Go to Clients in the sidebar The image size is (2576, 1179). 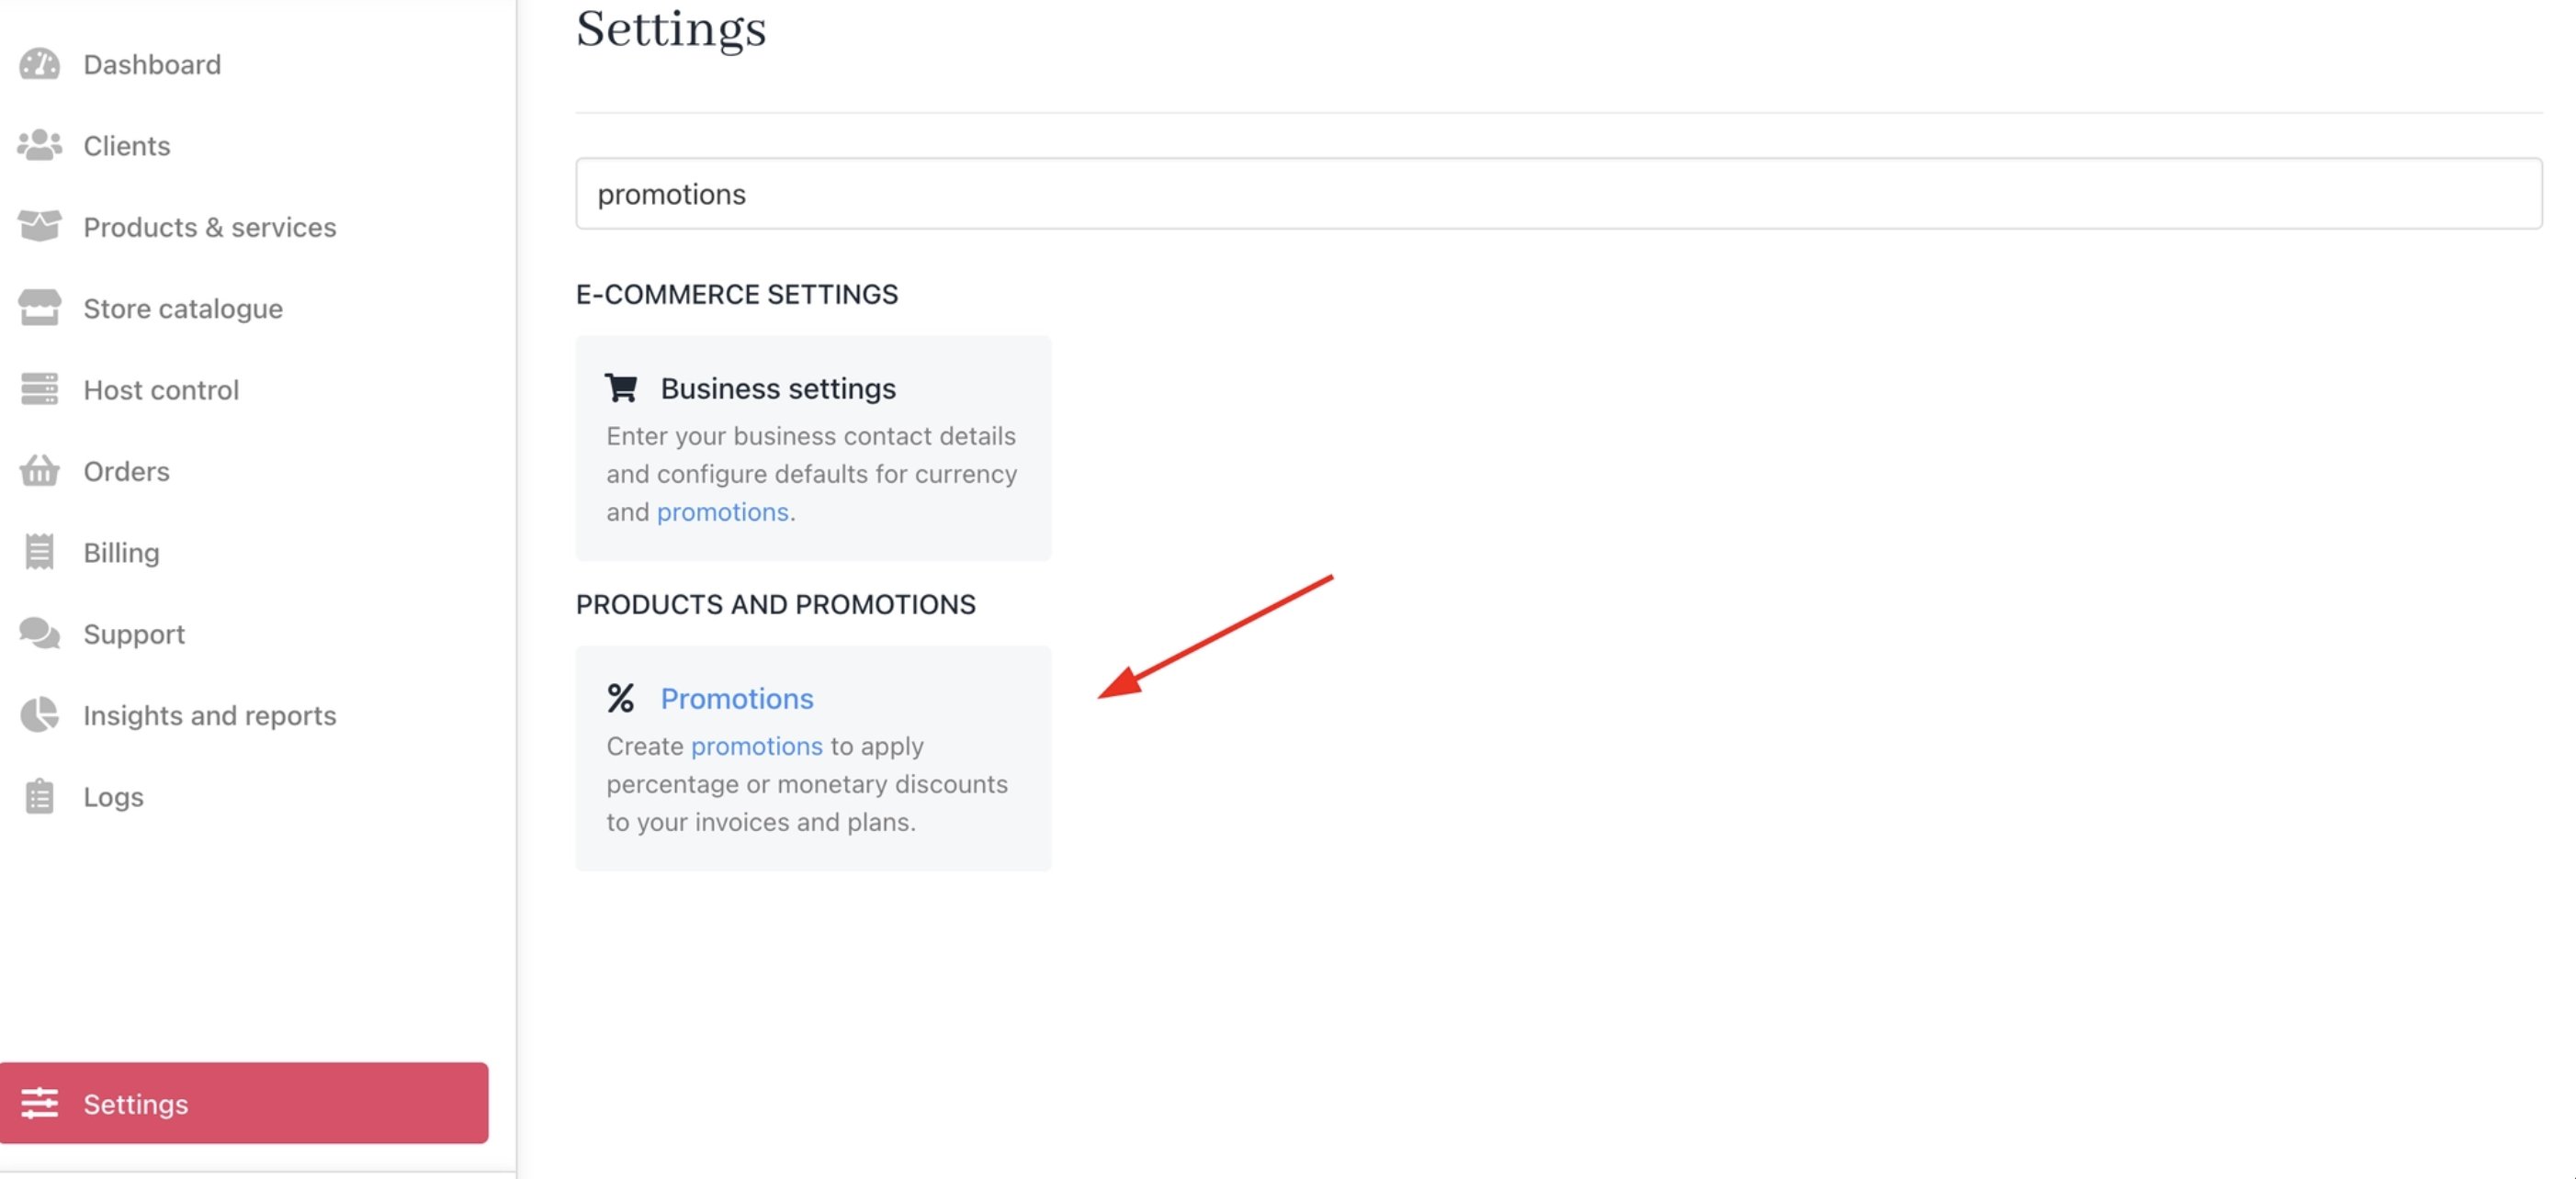point(126,146)
